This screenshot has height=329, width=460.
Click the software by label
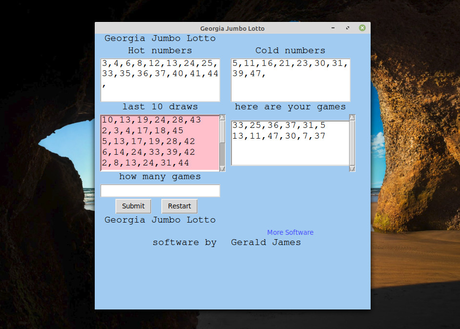pos(185,243)
